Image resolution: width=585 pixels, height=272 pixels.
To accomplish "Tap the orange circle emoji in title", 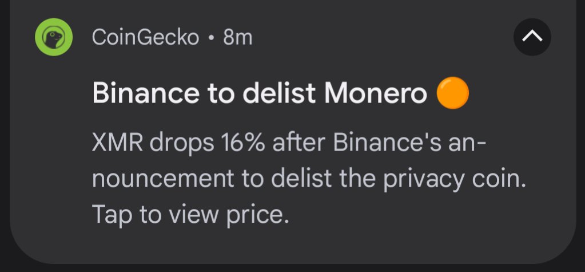I will click(x=452, y=94).
